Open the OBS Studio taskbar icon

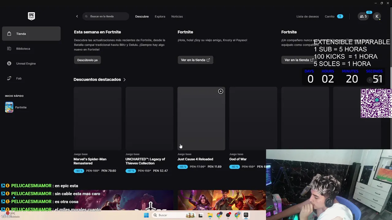228,215
